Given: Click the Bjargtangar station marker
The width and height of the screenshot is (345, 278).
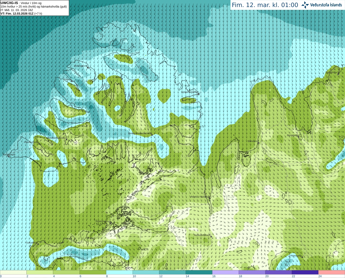Looking at the screenshot, I should (9, 156).
